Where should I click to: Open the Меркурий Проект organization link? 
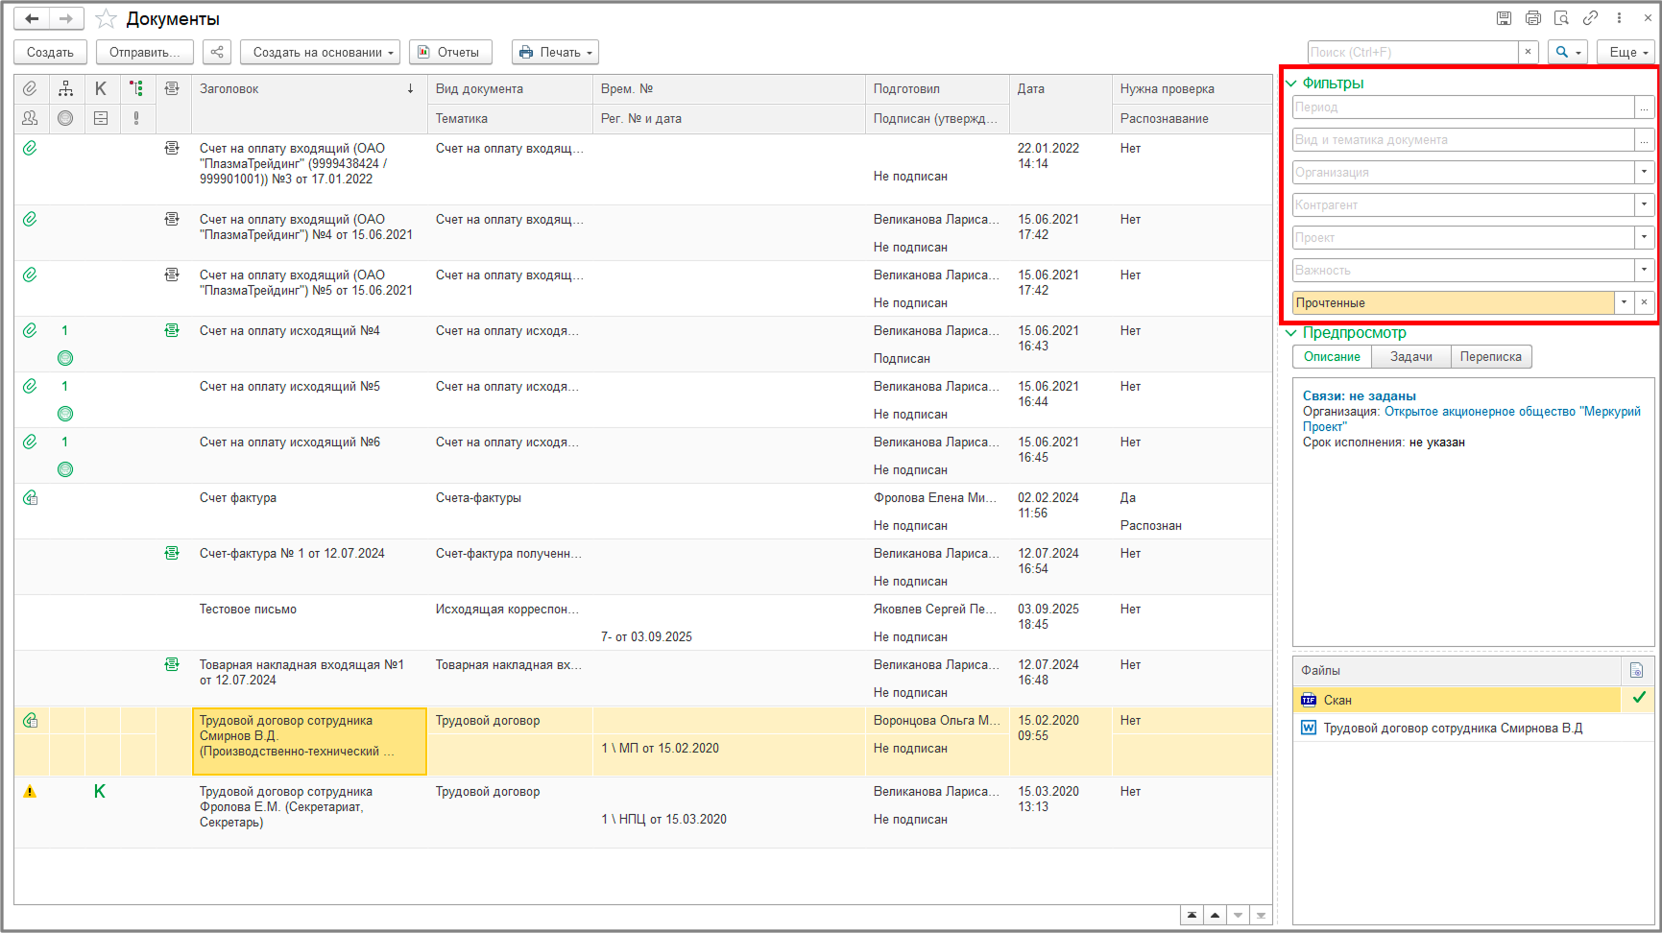(1471, 419)
